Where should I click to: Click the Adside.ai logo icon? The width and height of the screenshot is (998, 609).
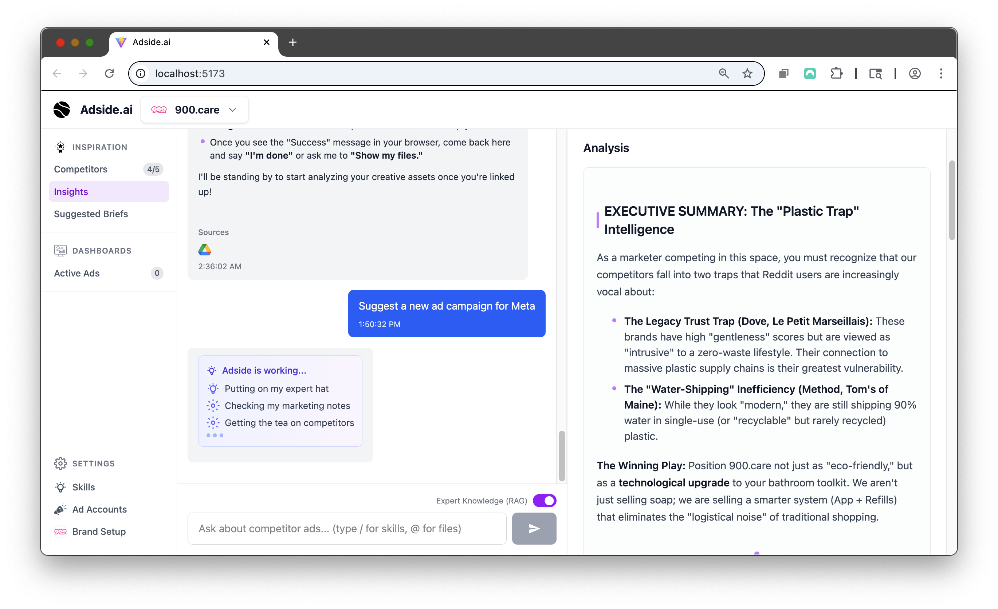(62, 110)
